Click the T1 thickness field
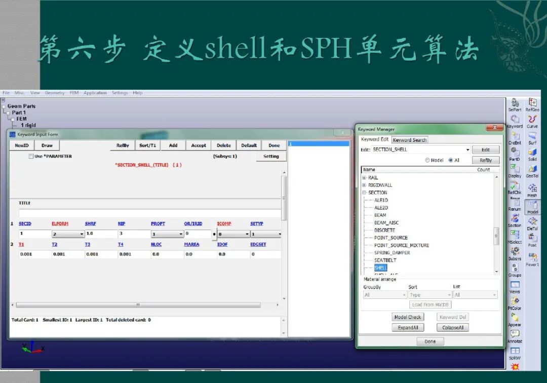Image resolution: width=547 pixels, height=383 pixels. [34, 254]
